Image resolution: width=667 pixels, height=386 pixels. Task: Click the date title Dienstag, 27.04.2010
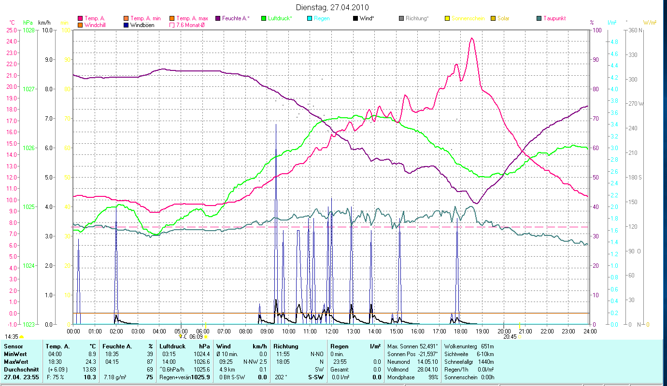(x=333, y=7)
